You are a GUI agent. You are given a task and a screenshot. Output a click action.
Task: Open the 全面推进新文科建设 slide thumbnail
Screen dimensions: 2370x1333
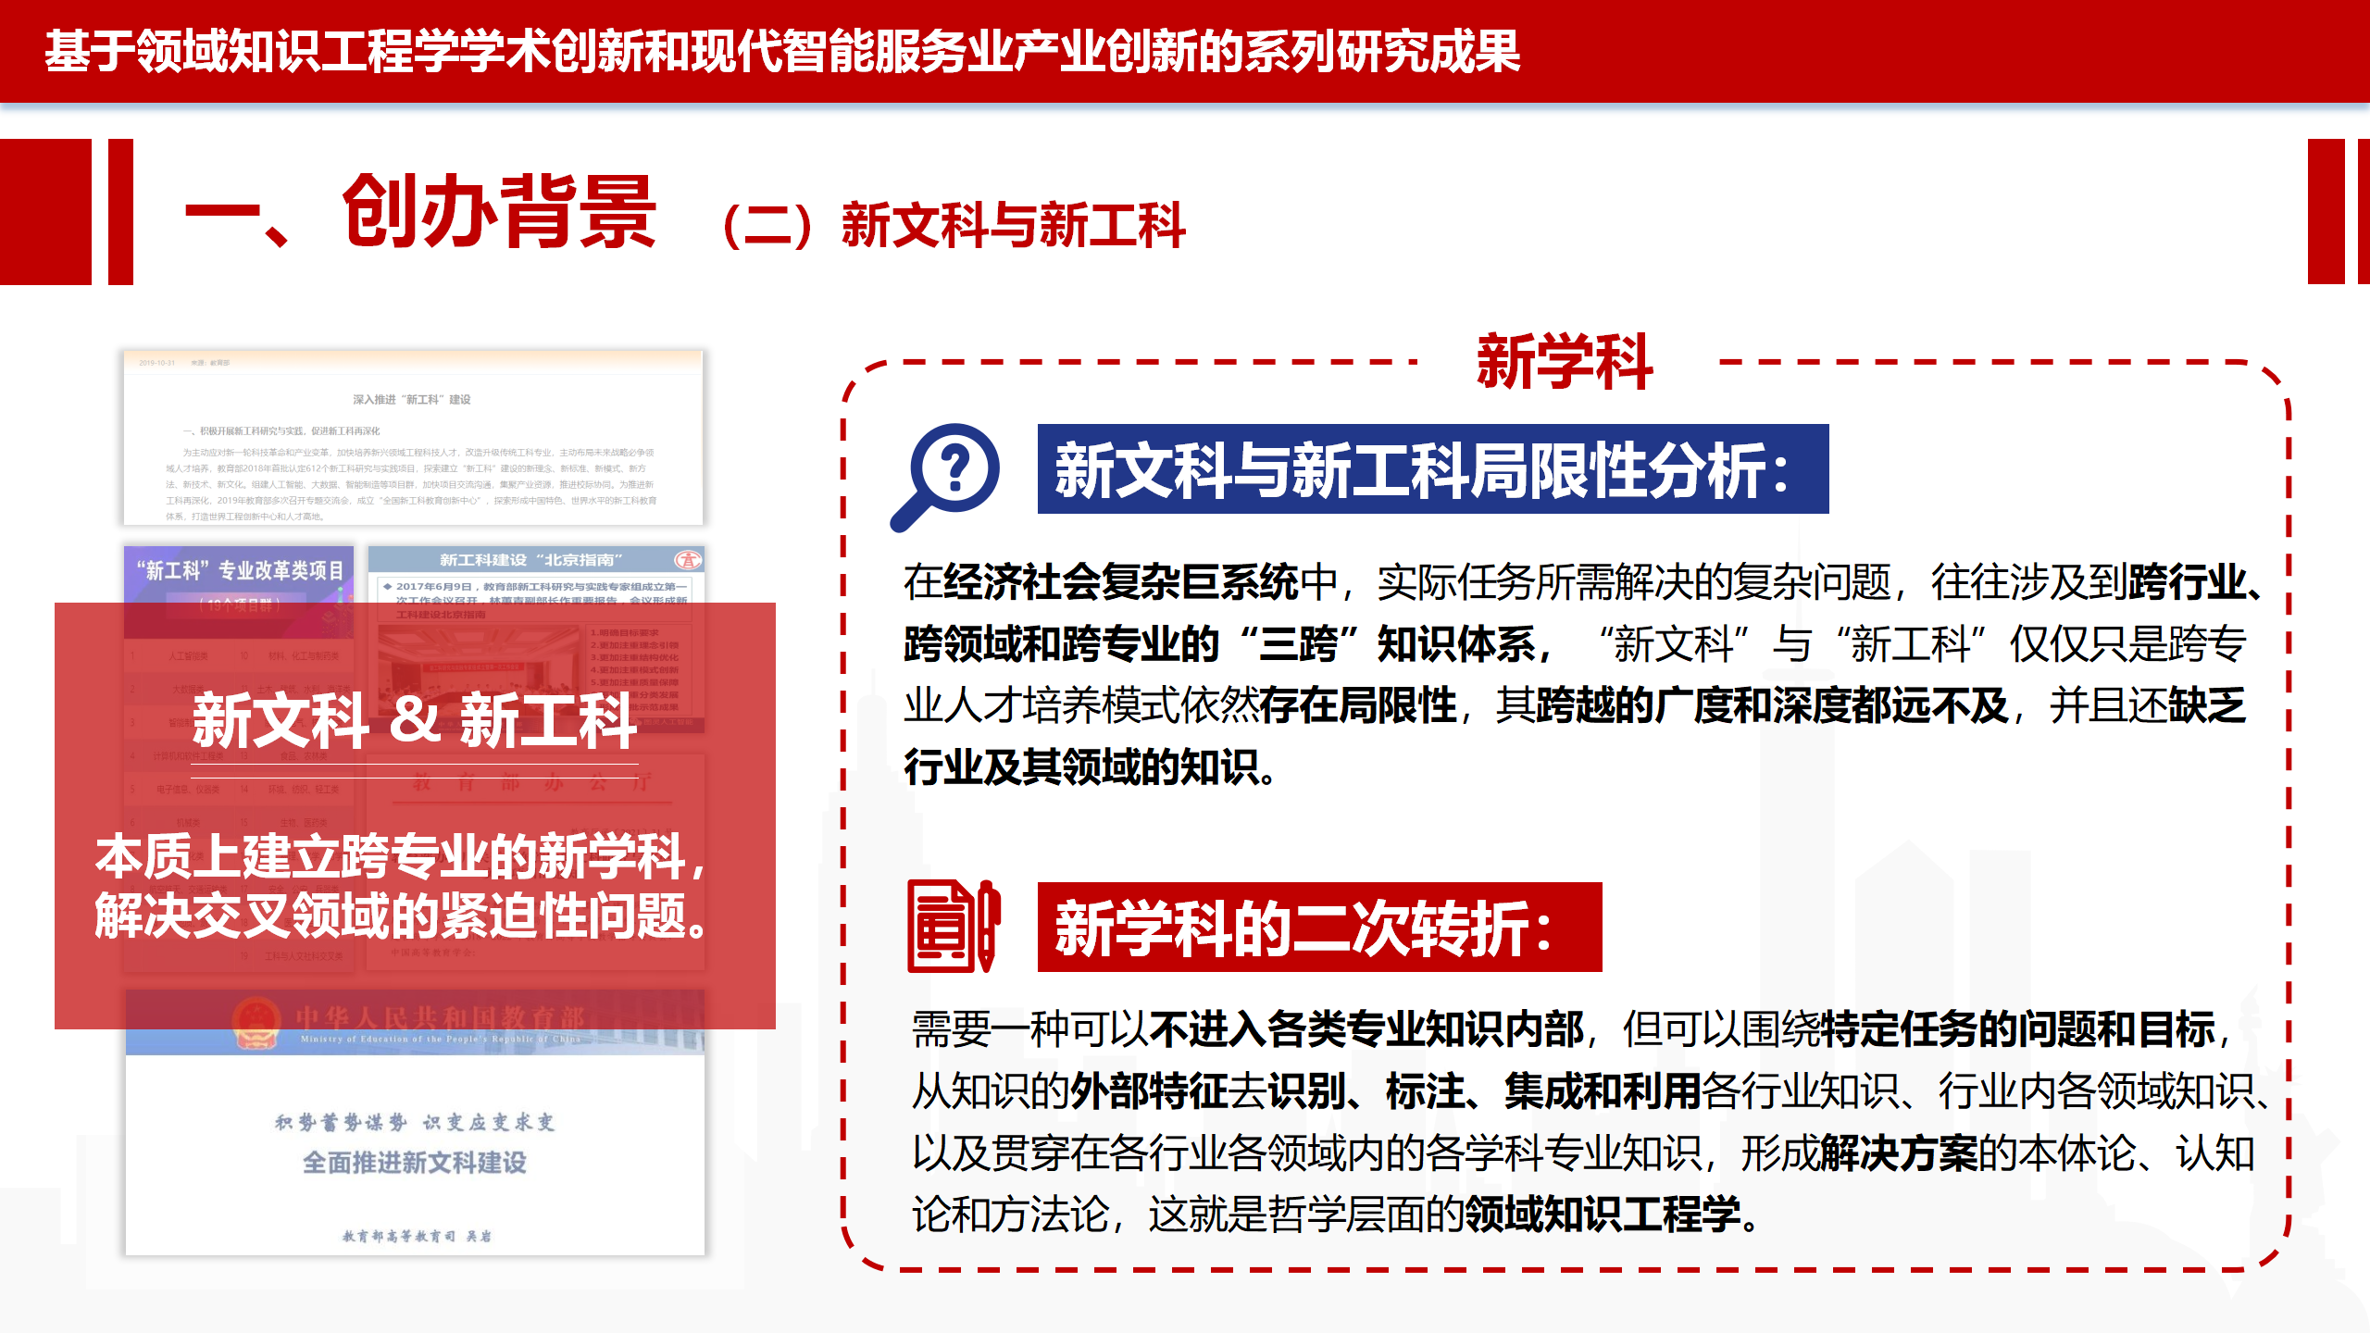[x=415, y=1122]
